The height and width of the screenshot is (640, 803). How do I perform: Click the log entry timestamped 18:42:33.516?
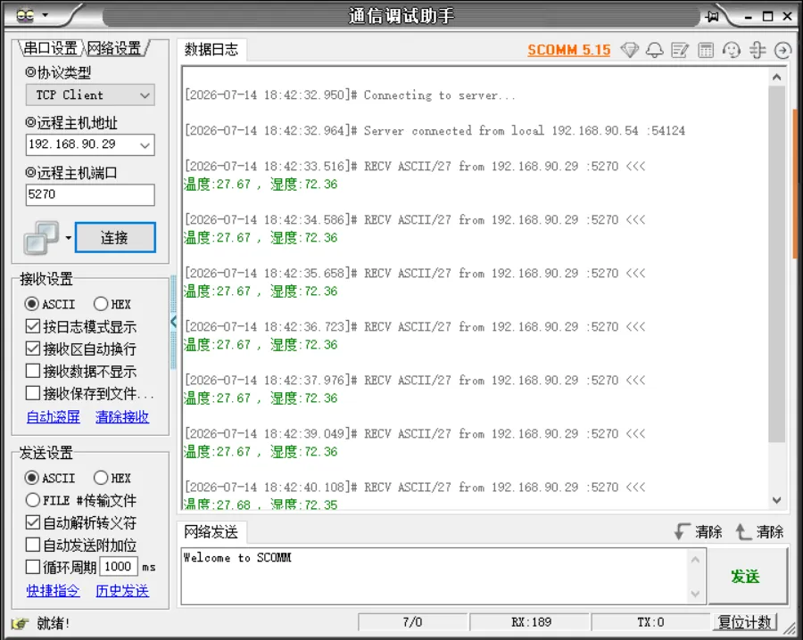(x=415, y=167)
